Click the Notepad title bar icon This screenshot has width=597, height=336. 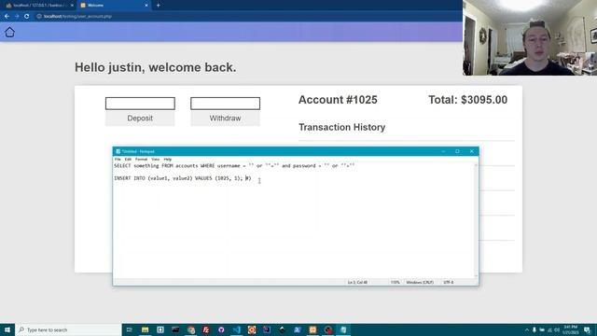(x=118, y=151)
